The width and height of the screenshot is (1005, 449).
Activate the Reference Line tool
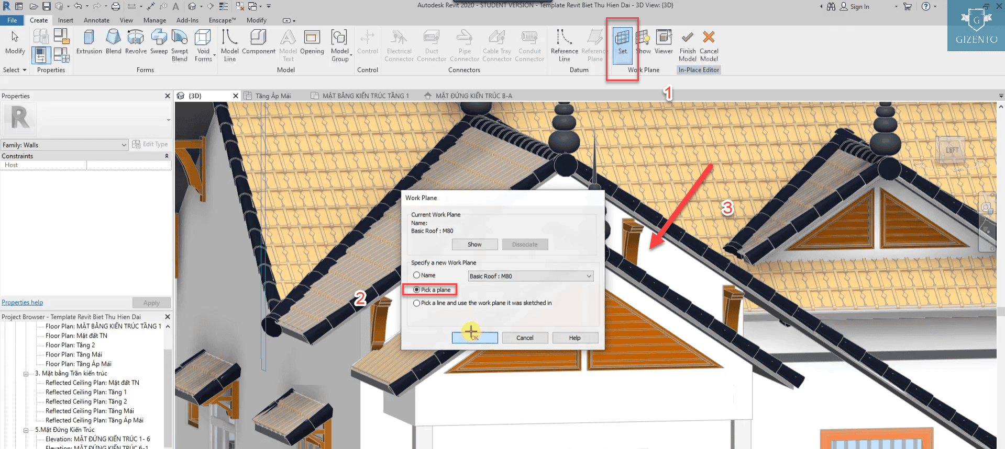coord(564,45)
